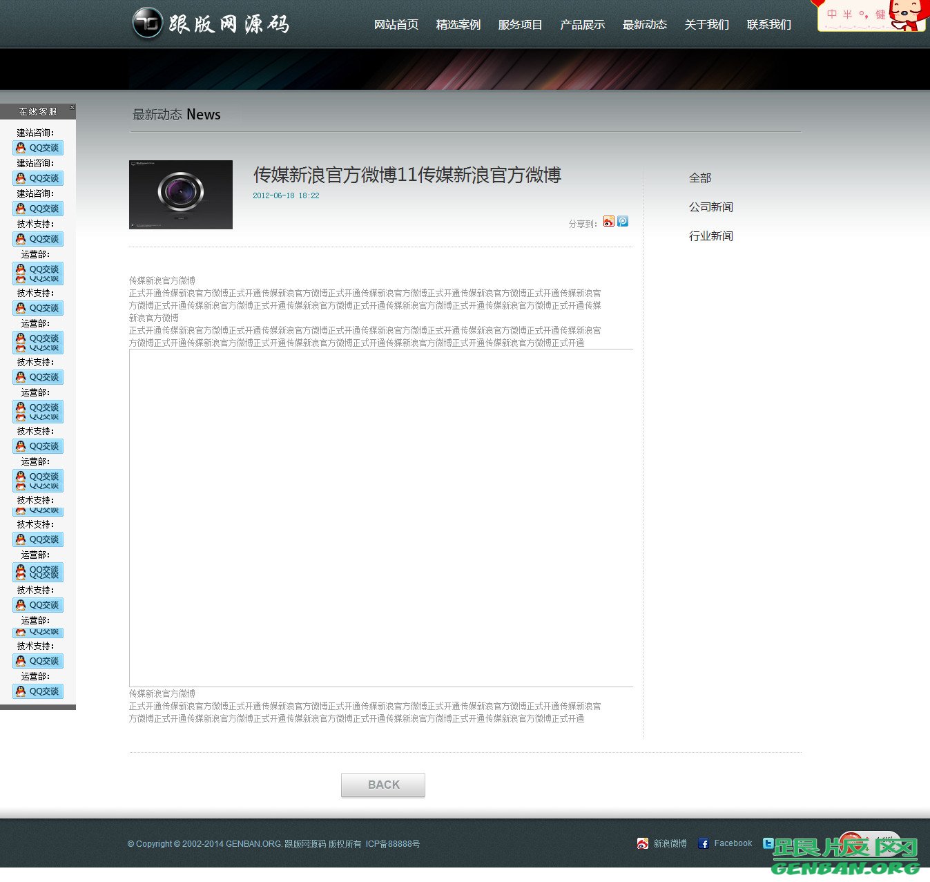Select the 行业新闻 category link

point(711,236)
